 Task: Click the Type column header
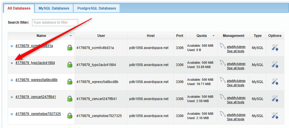coord(257,36)
